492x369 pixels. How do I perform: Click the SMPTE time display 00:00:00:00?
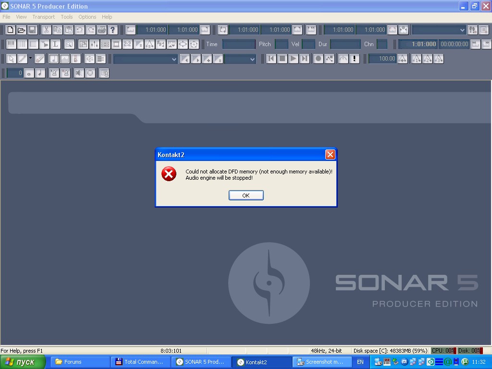coord(454,44)
